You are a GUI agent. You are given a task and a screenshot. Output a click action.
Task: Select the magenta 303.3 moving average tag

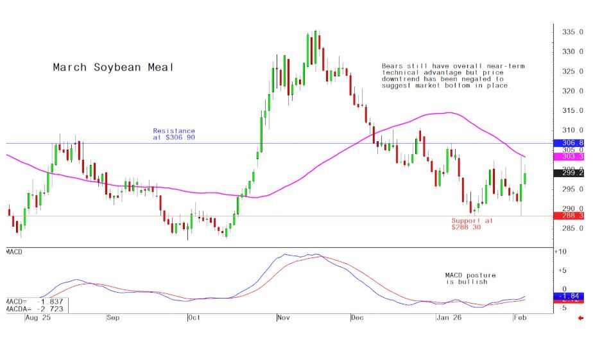(x=572, y=157)
